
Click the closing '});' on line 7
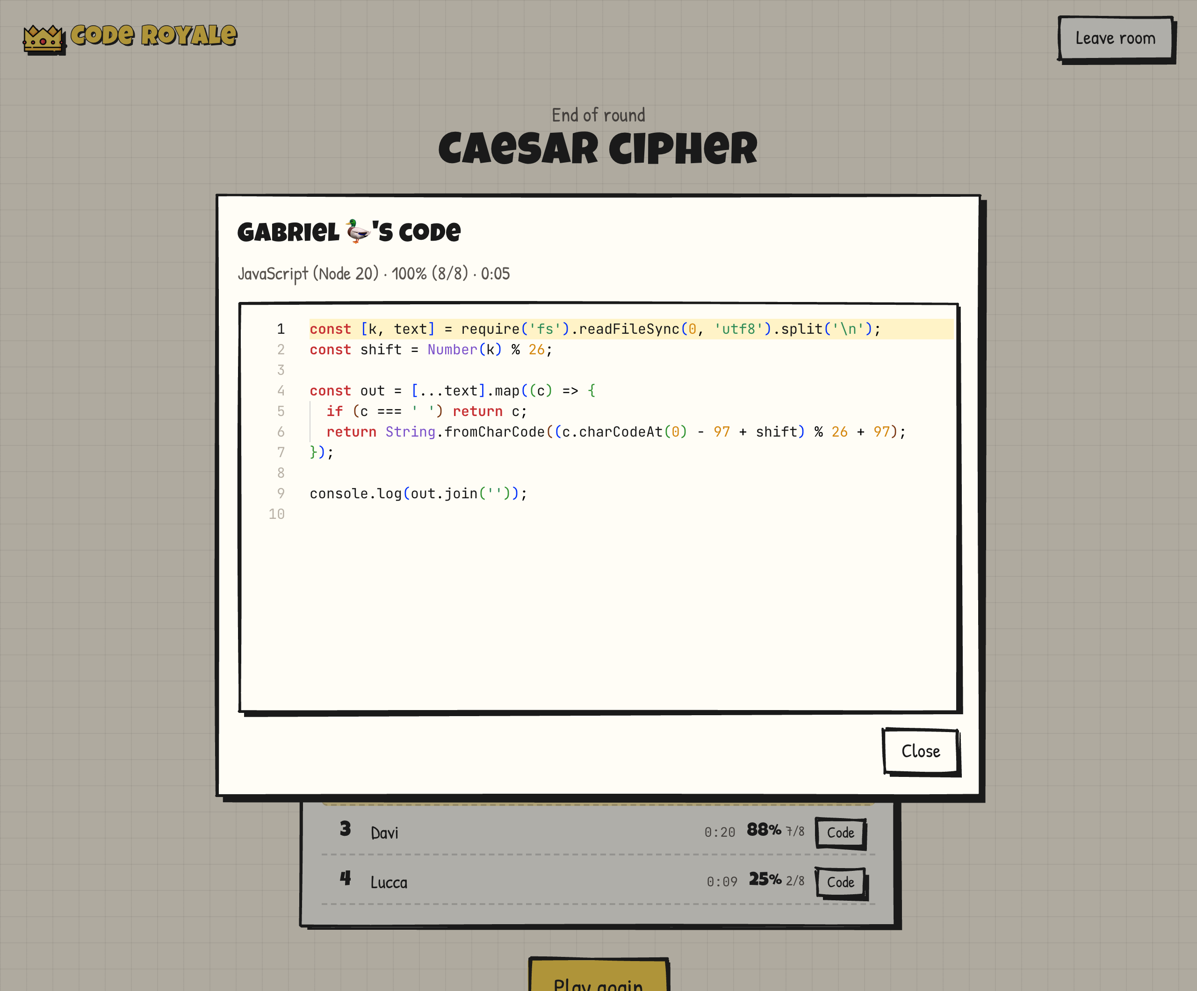point(322,452)
